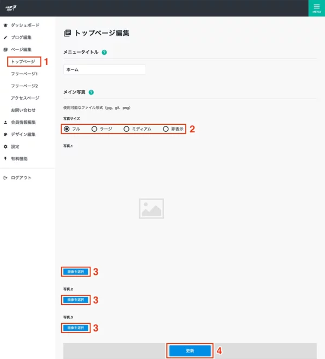Open the hamburger MENU button

coord(316,8)
